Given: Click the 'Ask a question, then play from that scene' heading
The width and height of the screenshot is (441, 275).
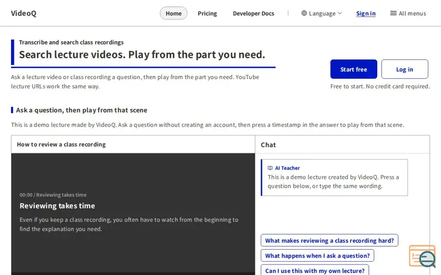Looking at the screenshot, I should (82, 110).
